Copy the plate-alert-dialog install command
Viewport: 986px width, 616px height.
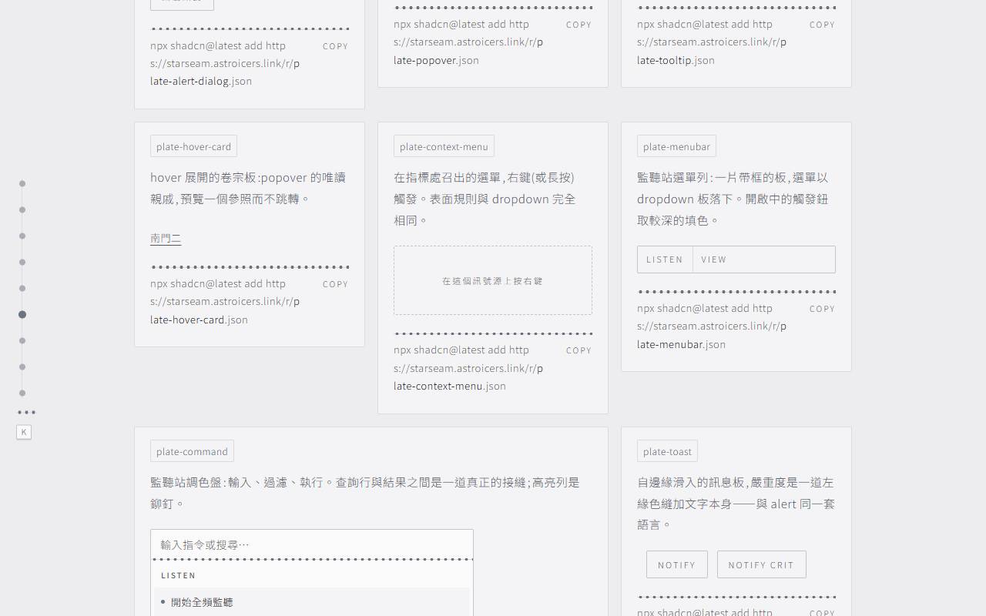point(335,46)
